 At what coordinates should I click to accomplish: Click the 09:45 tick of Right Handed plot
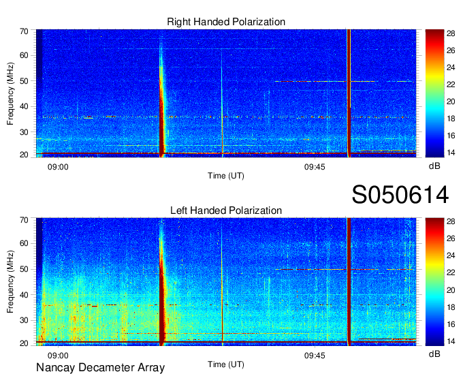pyautogui.click(x=315, y=167)
